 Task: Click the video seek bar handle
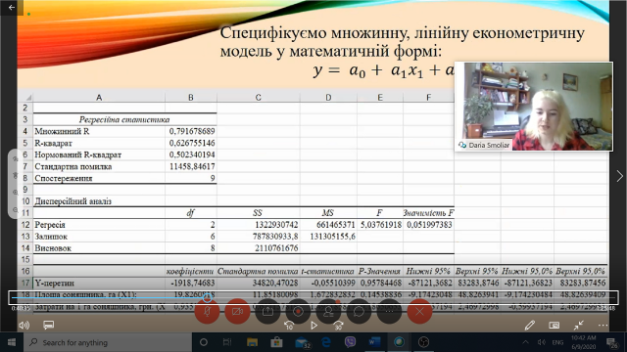tap(207, 297)
